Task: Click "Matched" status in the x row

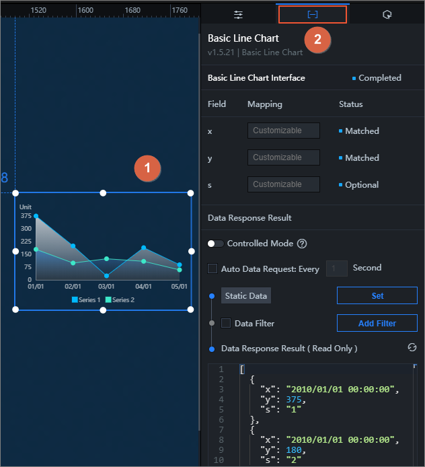Action: point(362,131)
